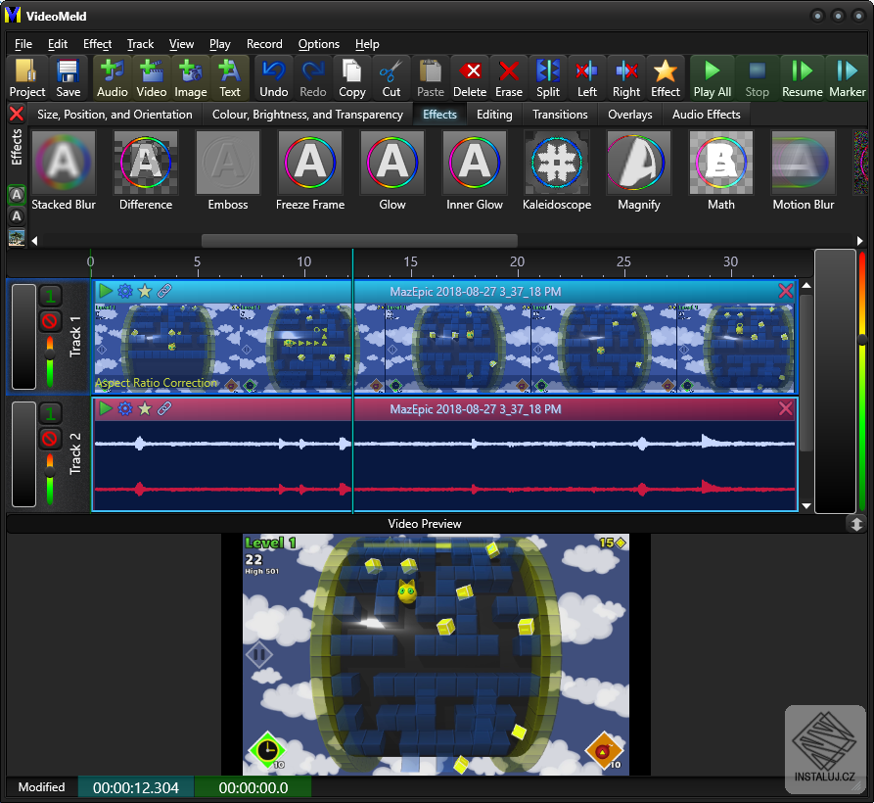The height and width of the screenshot is (803, 874).
Task: Click the Left trim icon
Action: (x=587, y=78)
